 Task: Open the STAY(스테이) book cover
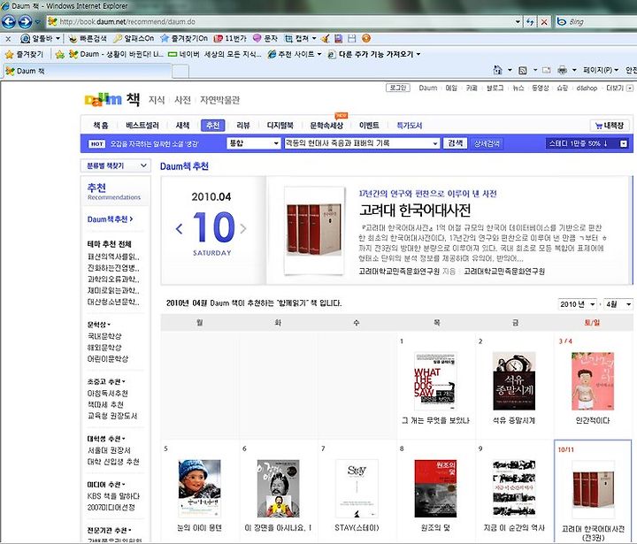click(x=357, y=488)
